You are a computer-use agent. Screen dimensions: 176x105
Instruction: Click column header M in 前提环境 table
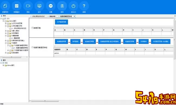[172, 30]
